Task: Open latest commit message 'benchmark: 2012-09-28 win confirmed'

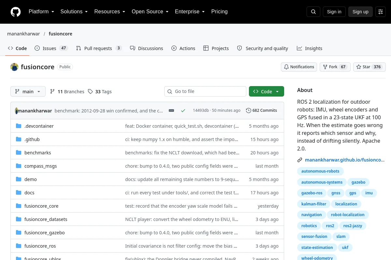Action: point(109,111)
